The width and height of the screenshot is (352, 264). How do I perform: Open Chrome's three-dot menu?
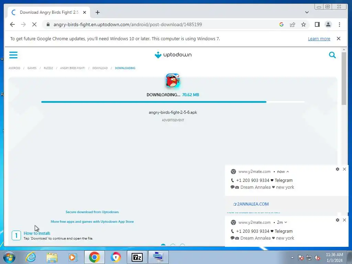[339, 24]
